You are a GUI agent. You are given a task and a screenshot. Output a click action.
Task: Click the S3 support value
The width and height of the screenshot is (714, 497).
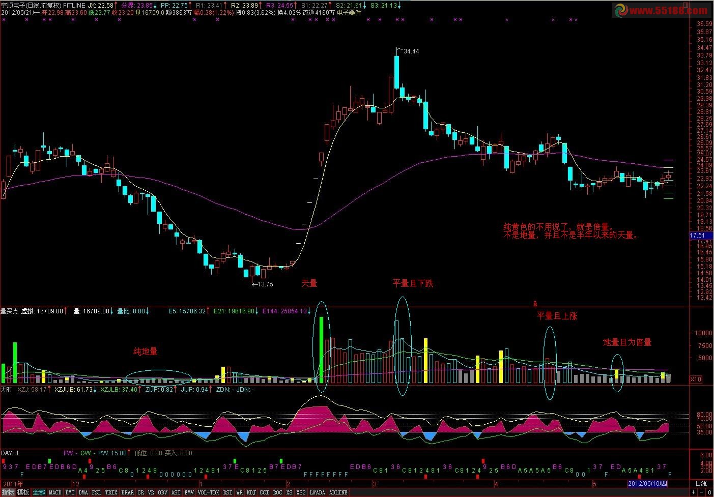[385, 6]
